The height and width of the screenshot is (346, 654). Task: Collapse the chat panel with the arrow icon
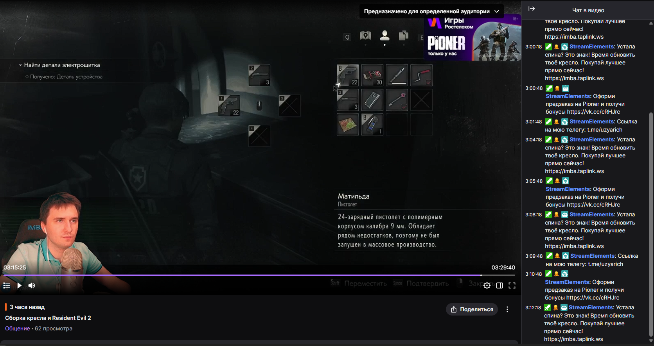pos(532,9)
